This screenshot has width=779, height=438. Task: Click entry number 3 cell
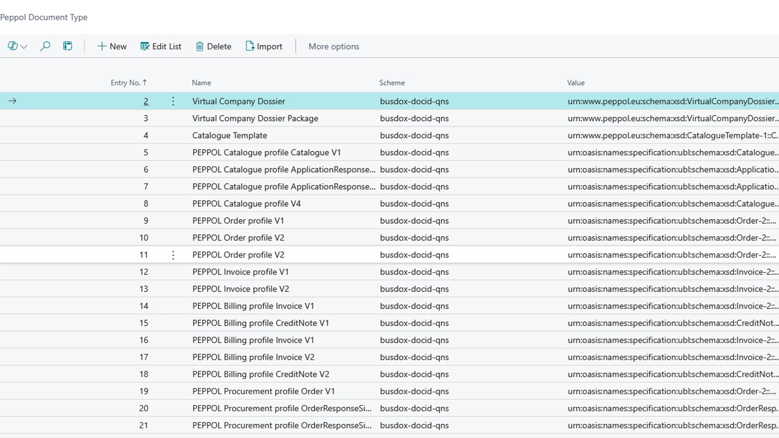pyautogui.click(x=146, y=119)
